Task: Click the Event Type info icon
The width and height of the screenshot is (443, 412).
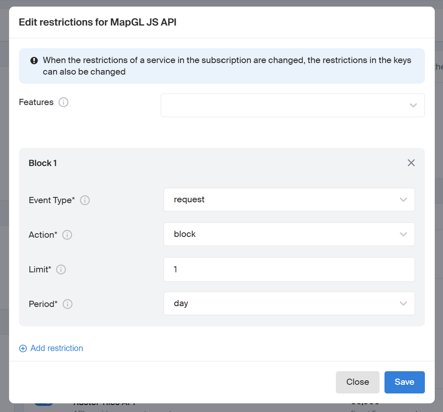Action: [85, 200]
